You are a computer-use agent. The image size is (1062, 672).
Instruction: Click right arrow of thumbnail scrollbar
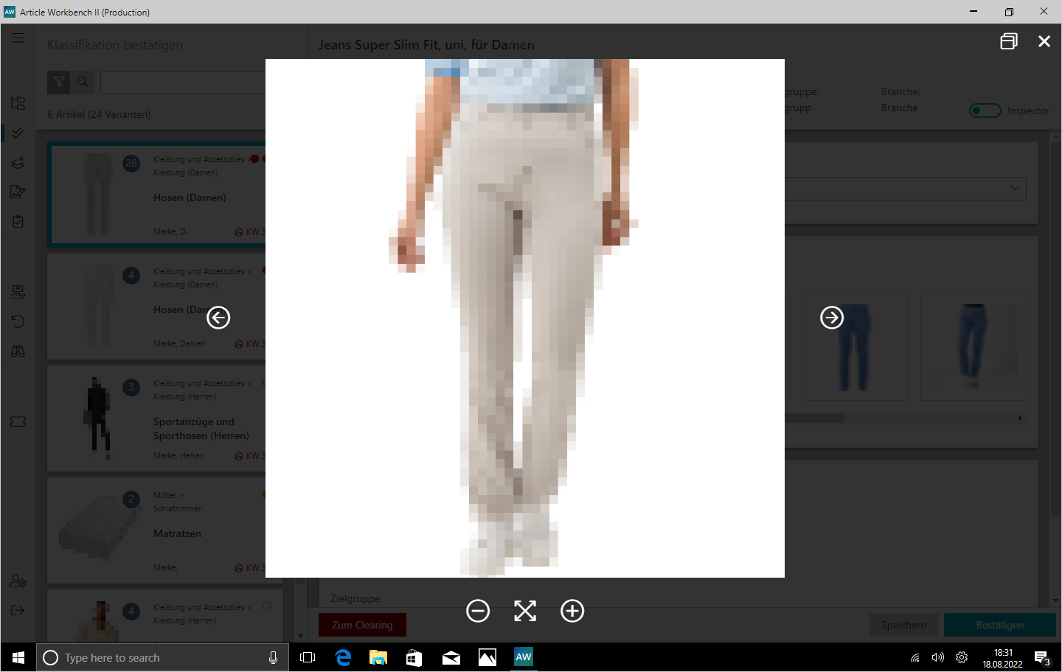[1021, 418]
